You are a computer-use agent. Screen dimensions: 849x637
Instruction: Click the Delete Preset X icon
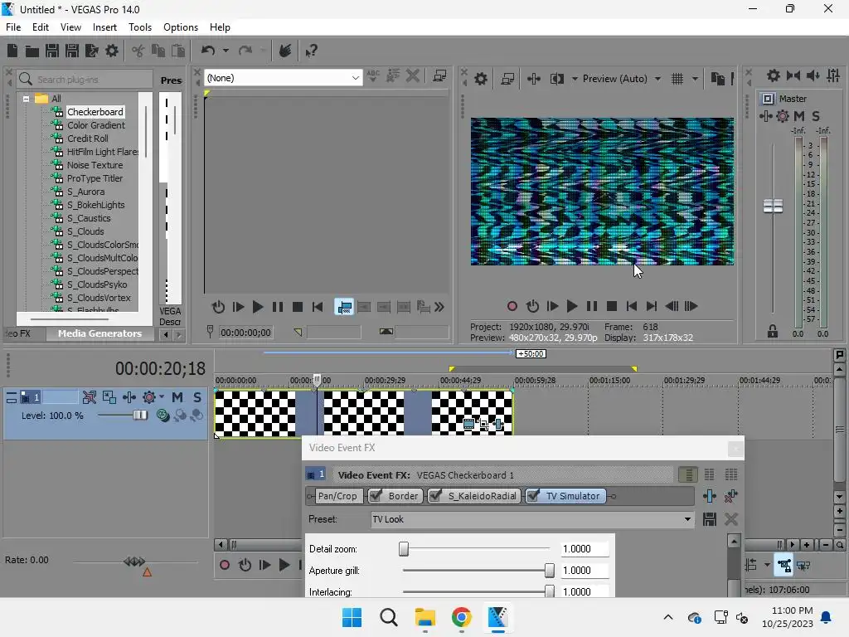point(731,519)
